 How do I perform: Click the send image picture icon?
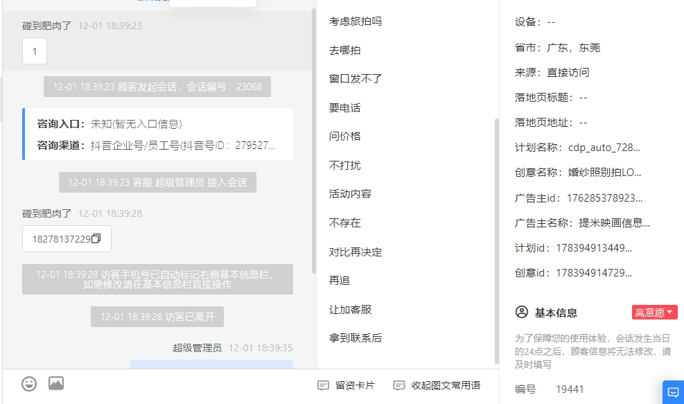click(56, 383)
